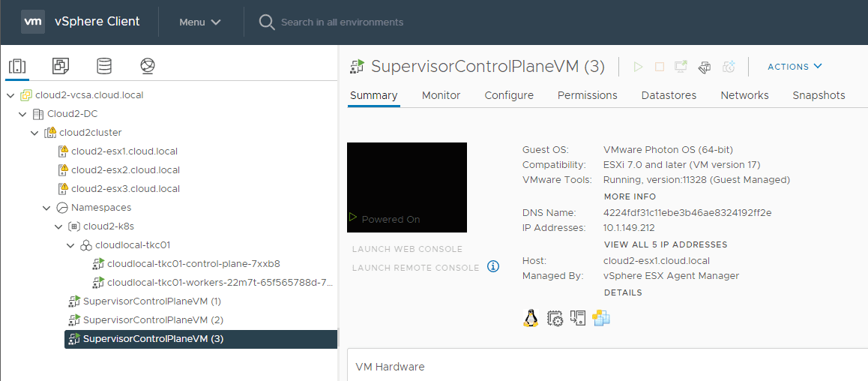Click the cluster icon beside cloudlocal-tkc01
This screenshot has width=868, height=381.
click(x=85, y=245)
